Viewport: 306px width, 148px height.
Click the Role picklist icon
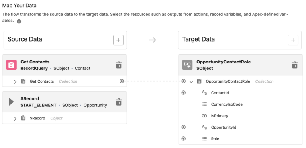tap(204, 139)
